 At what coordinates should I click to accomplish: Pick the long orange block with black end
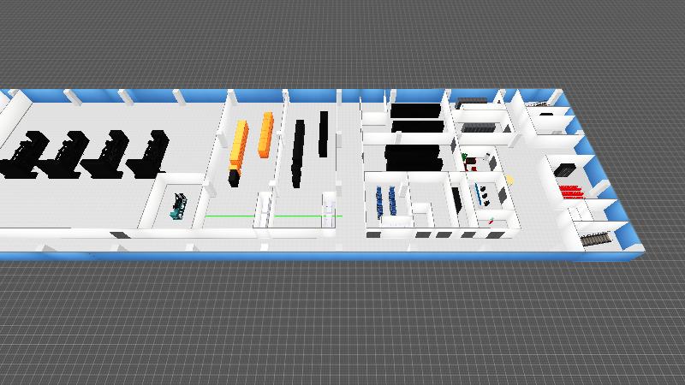237,151
